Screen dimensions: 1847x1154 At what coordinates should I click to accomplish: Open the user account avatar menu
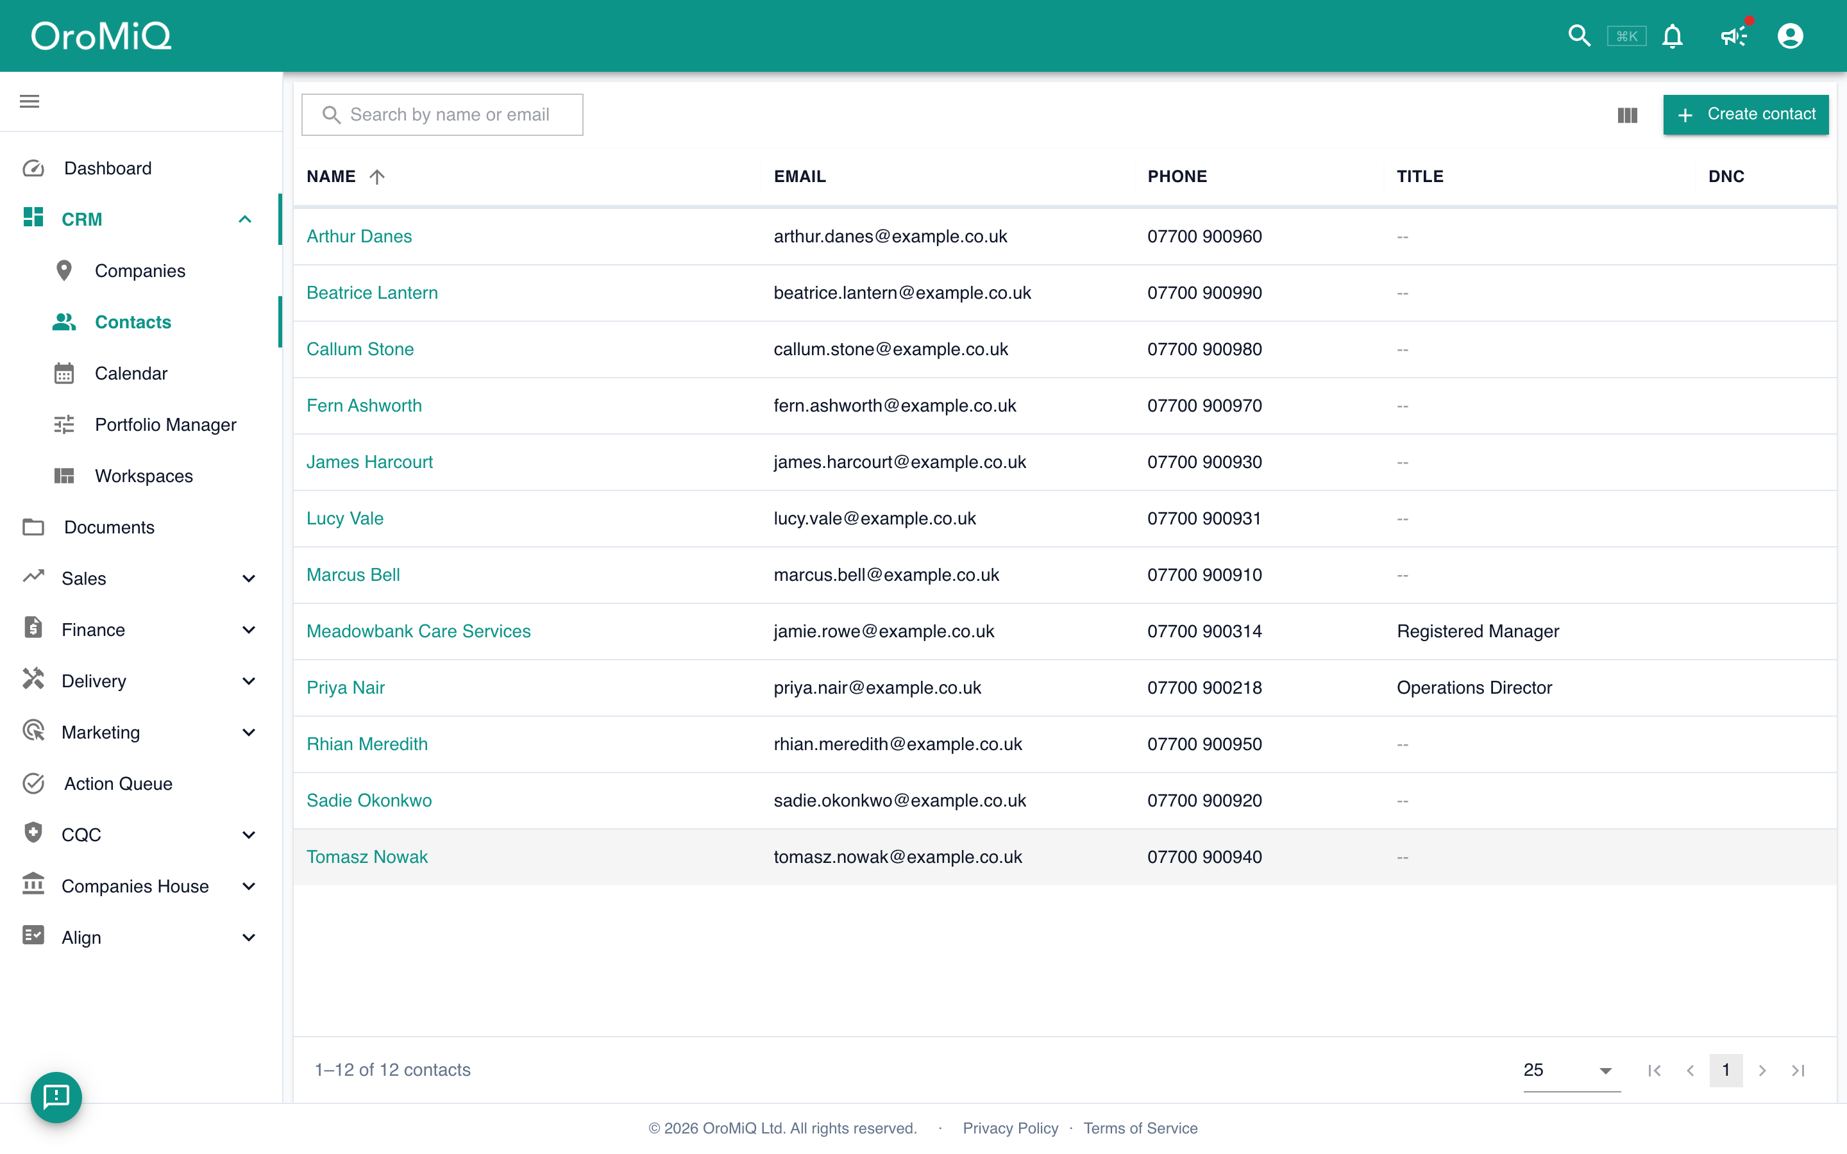(x=1790, y=36)
